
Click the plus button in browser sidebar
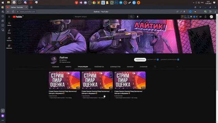point(3,111)
